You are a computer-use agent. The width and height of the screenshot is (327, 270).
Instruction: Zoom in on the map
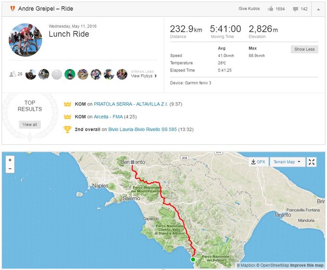[x=10, y=160]
